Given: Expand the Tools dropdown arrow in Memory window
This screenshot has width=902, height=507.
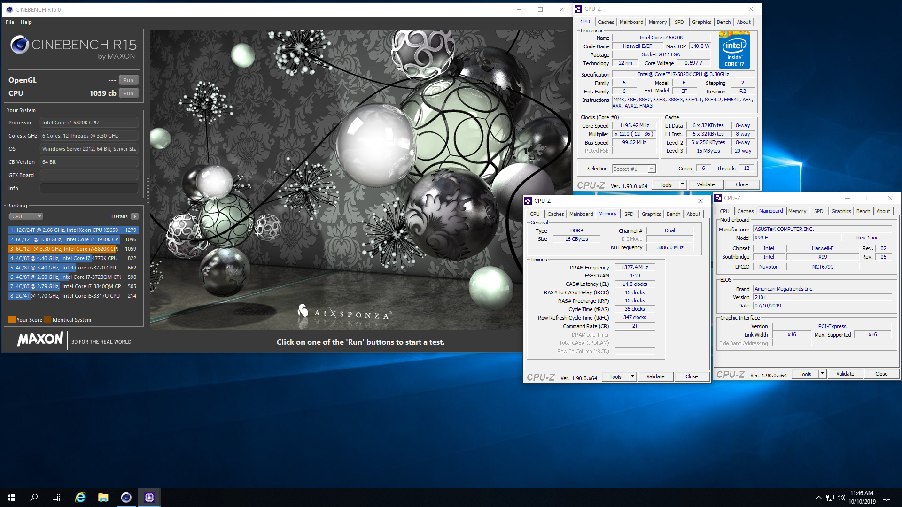Looking at the screenshot, I should click(x=632, y=376).
